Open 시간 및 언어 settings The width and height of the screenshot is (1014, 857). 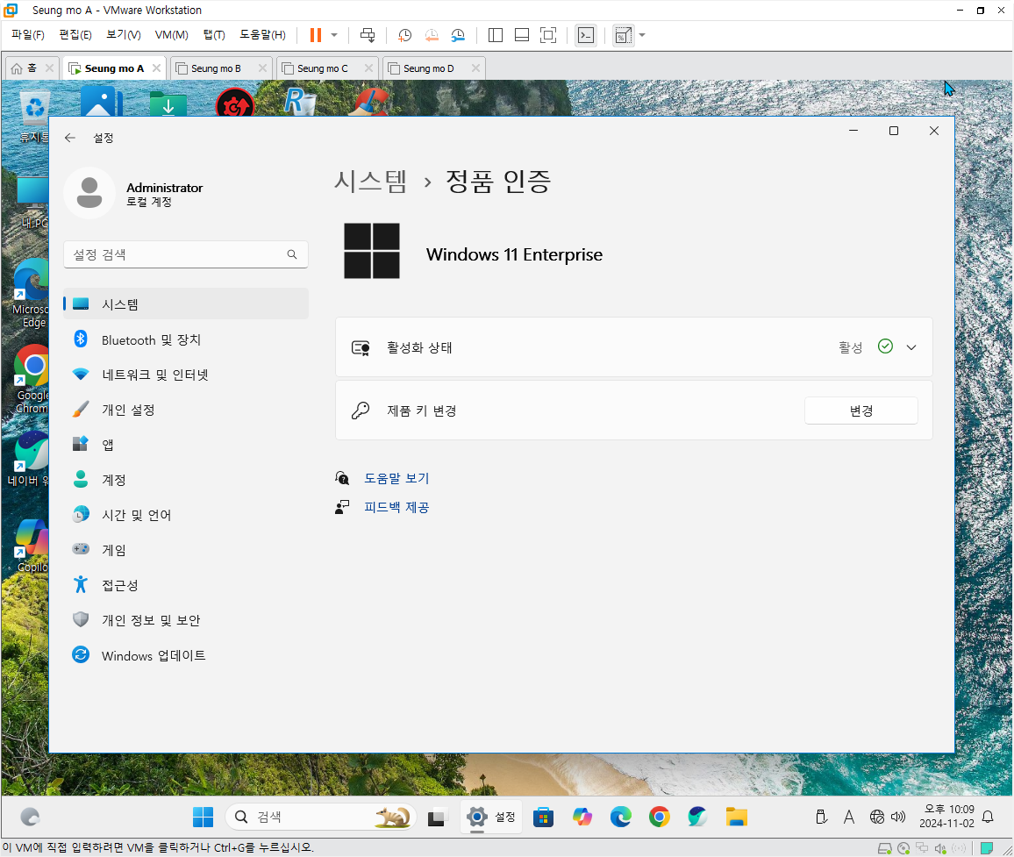186,515
